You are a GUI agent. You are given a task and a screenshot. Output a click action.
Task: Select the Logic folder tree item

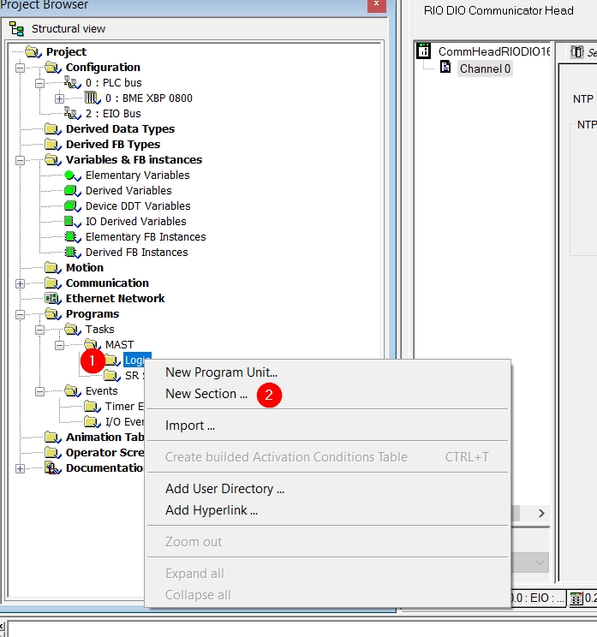(137, 360)
